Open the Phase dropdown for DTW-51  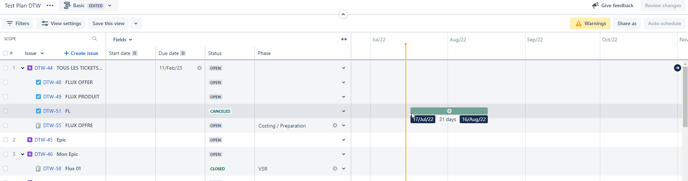(344, 111)
